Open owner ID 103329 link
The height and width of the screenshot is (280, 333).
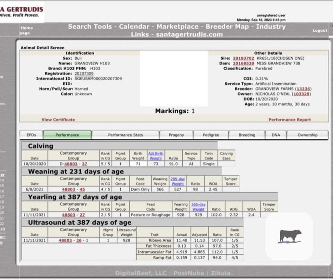tap(302, 94)
